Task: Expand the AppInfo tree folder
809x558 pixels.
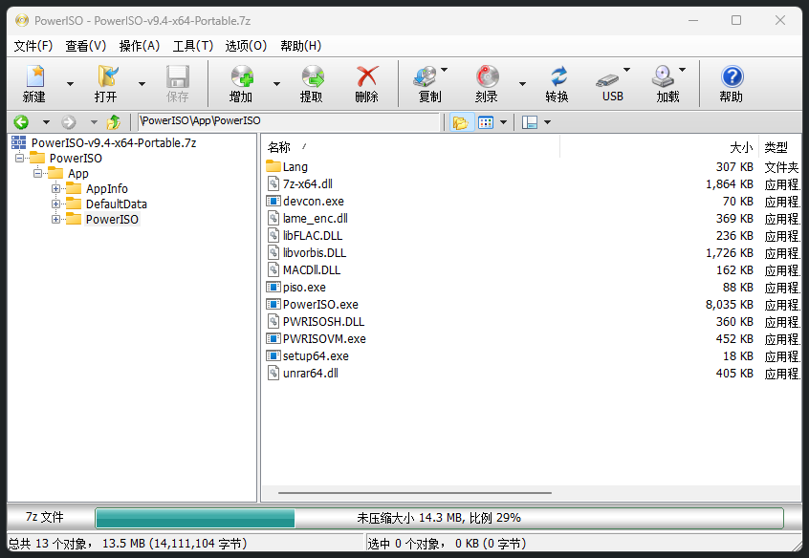Action: (55, 189)
